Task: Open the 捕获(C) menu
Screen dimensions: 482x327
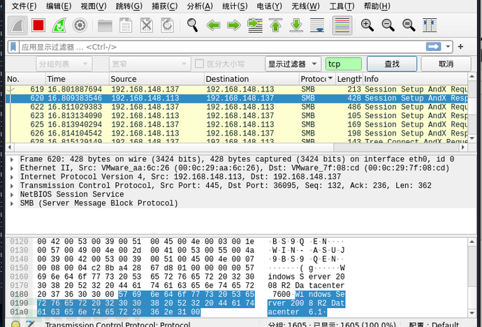Action: click(164, 6)
